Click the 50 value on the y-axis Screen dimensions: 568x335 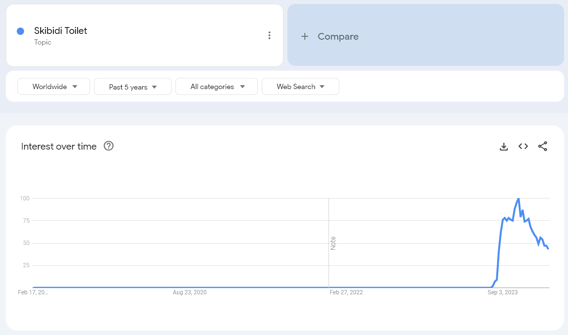point(26,243)
